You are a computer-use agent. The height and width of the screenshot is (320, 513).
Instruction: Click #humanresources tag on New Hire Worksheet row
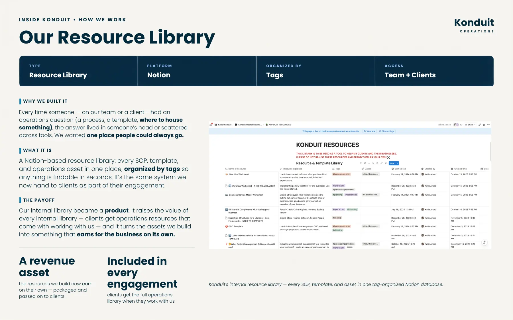[341, 174]
